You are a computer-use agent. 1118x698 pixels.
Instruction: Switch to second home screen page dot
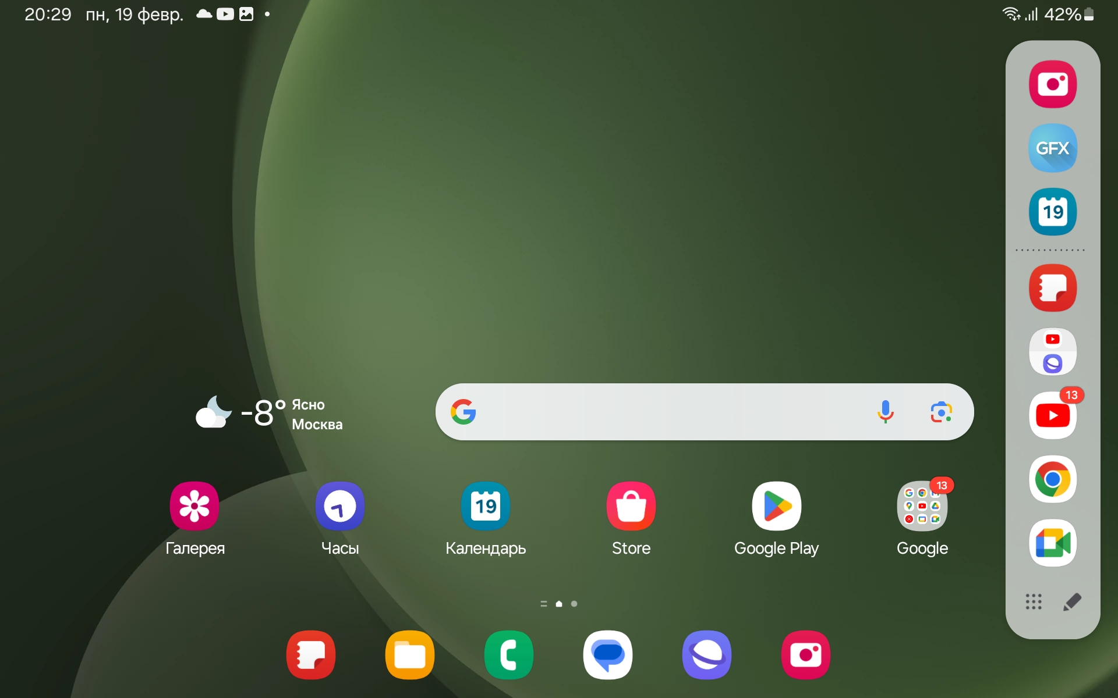pos(574,604)
